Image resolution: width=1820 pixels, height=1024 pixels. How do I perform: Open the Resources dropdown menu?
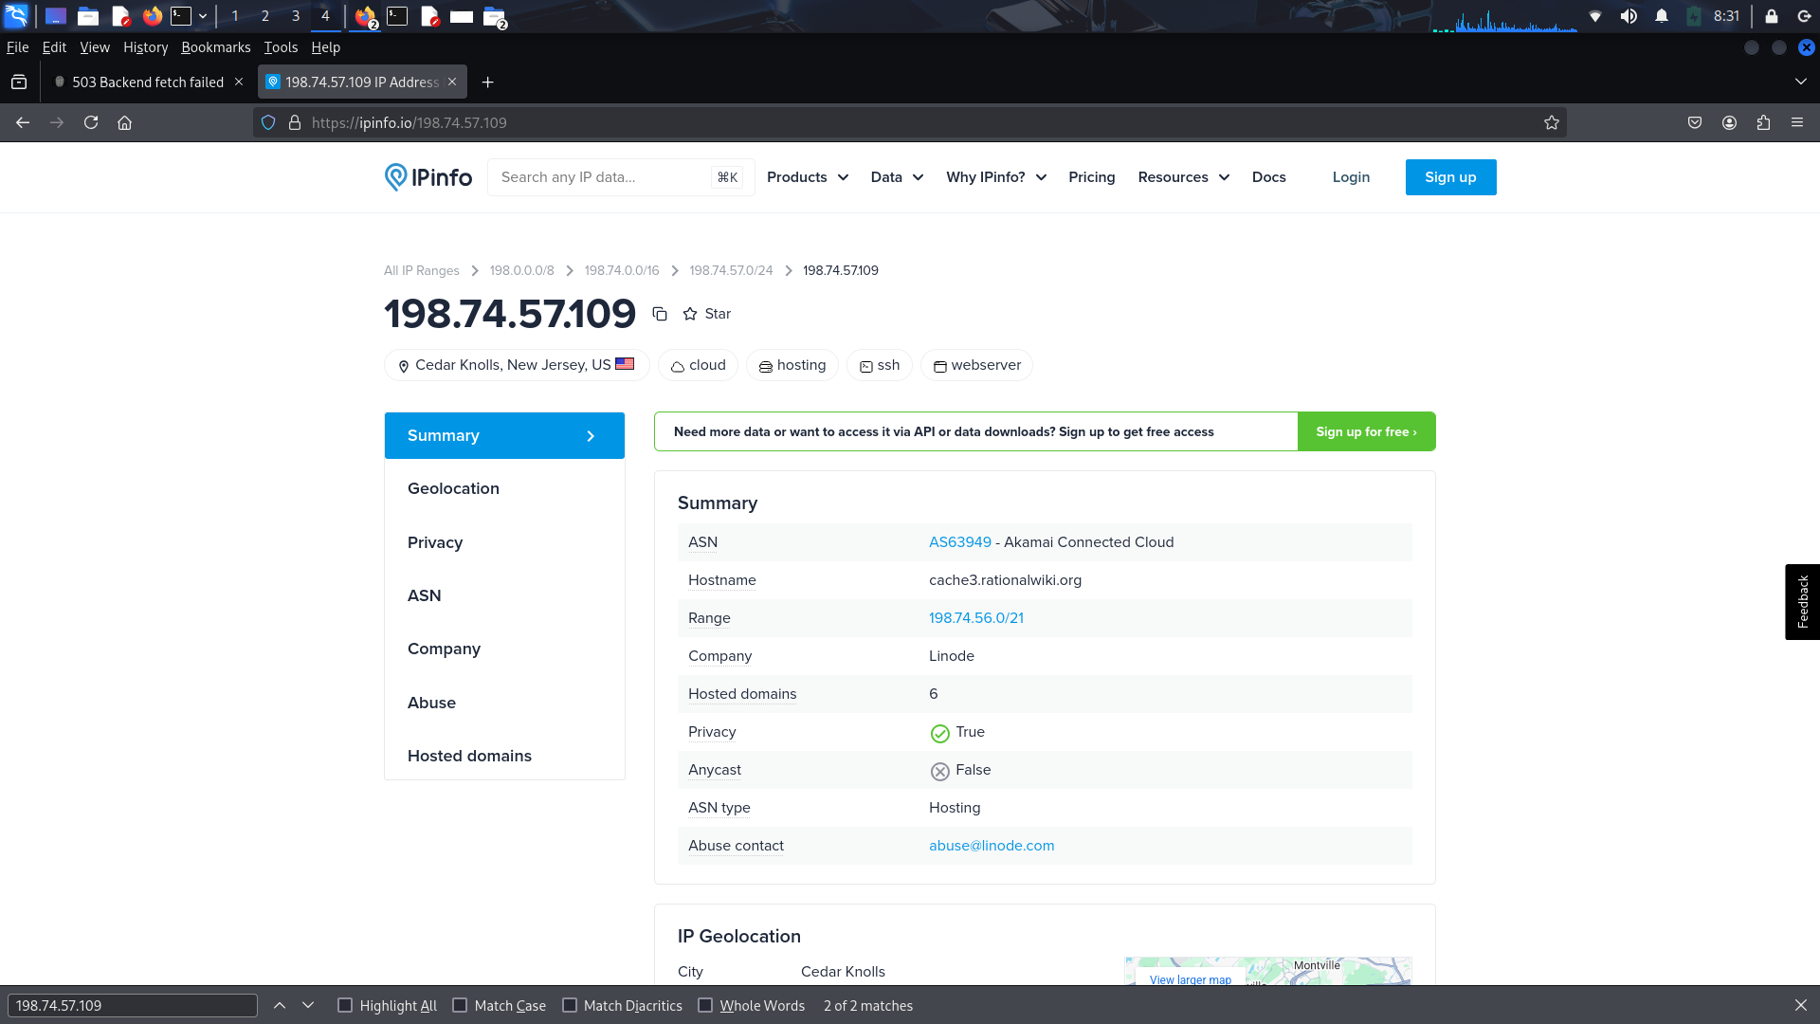click(x=1183, y=177)
